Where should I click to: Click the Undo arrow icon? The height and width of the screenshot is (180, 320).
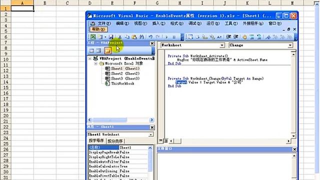150,37
